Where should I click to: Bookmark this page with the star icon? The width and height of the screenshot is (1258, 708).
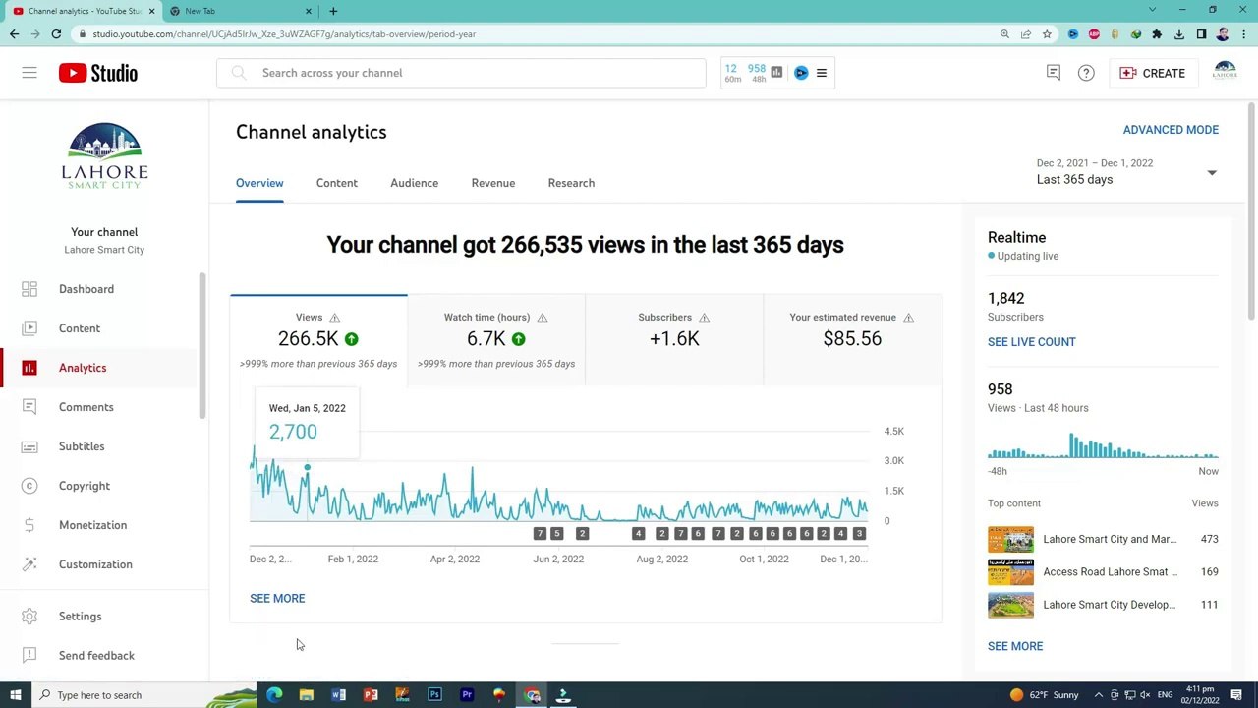(1047, 34)
